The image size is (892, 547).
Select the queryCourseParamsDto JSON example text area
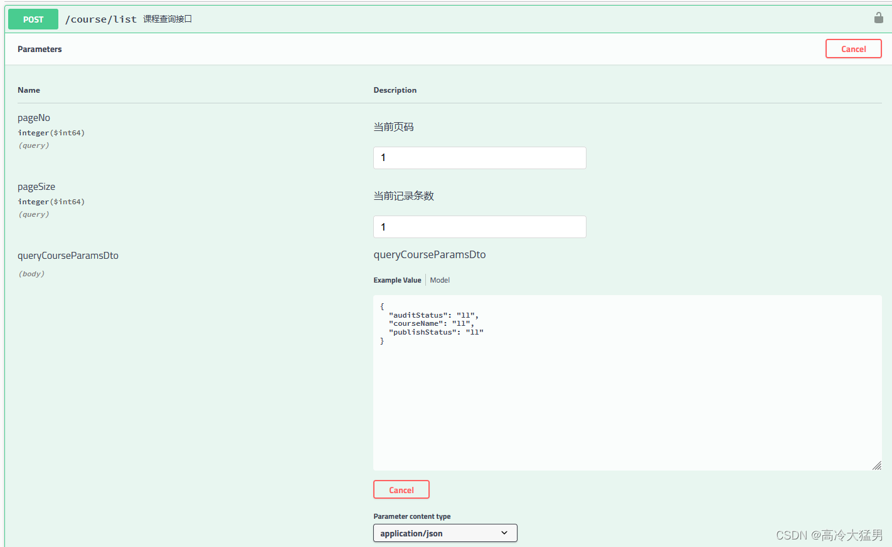(627, 382)
